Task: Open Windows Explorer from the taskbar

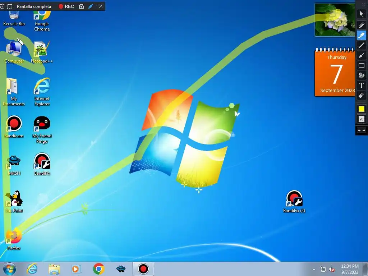Action: (54, 269)
